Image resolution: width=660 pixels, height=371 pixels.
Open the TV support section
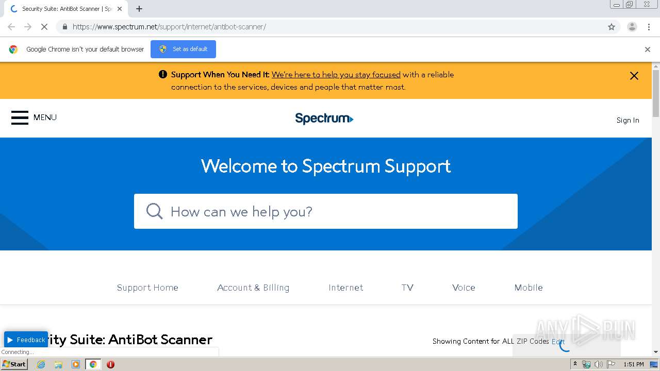pos(407,288)
